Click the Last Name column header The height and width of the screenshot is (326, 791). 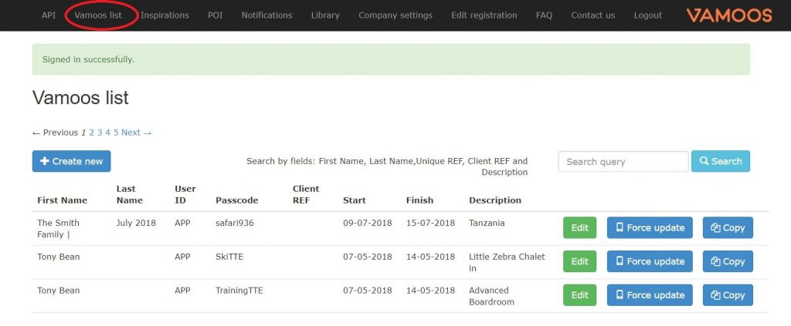tap(130, 194)
